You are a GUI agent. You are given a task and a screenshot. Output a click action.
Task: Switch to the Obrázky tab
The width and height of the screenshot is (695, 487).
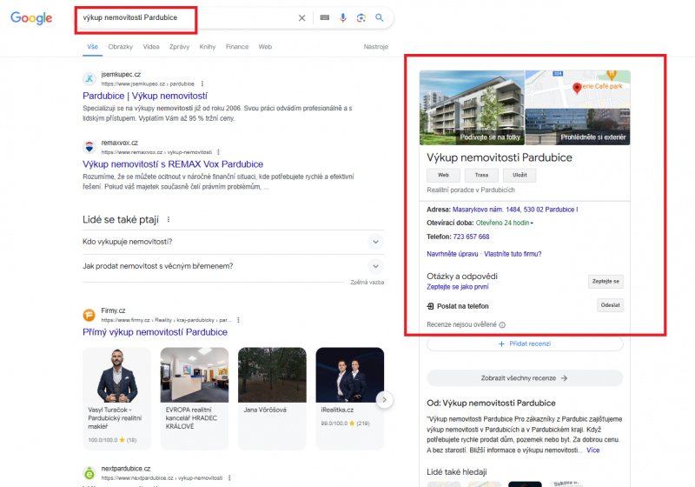point(120,47)
